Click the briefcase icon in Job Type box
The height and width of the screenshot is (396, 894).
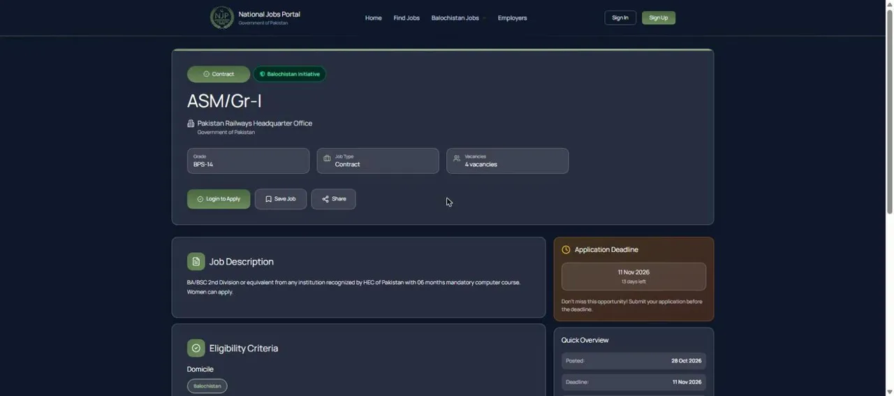coord(327,159)
